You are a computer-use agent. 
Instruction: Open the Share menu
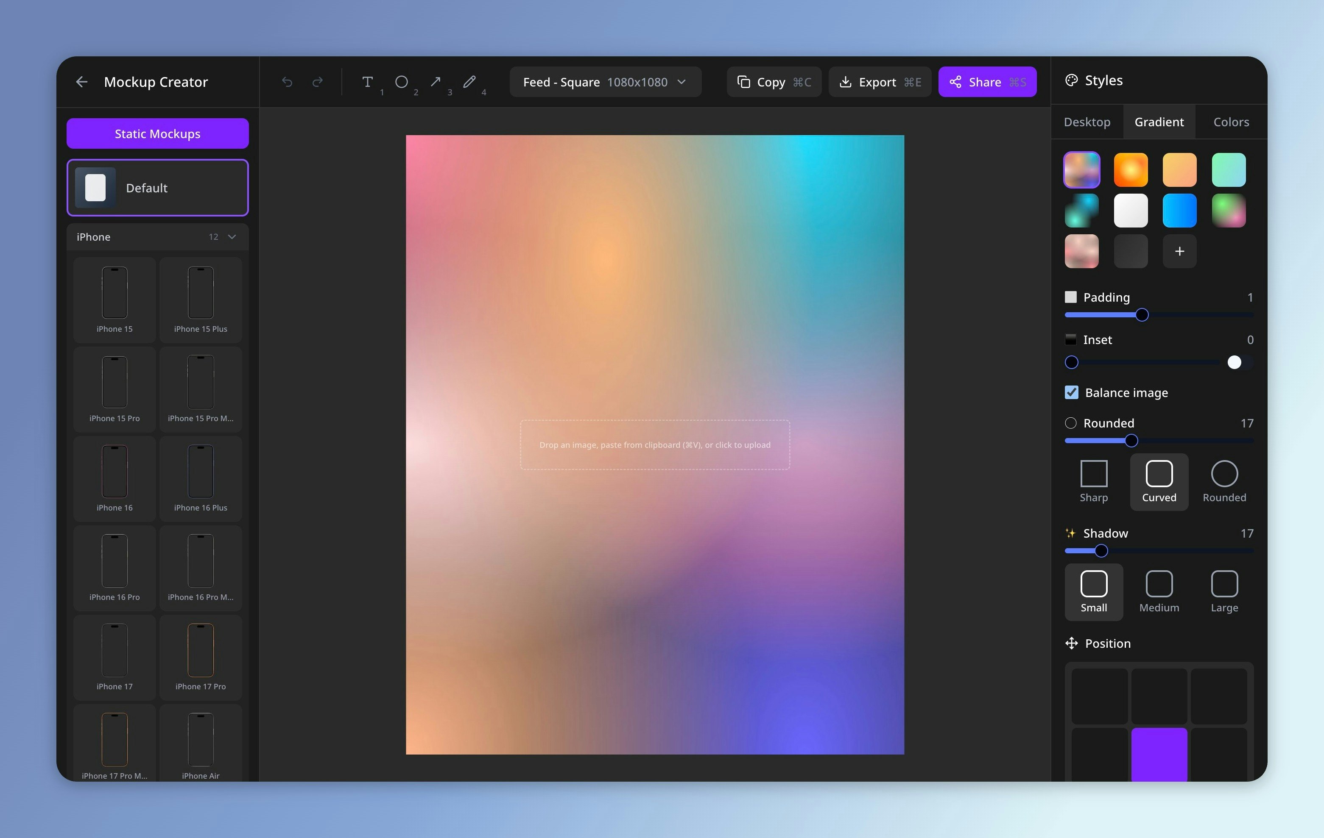(x=986, y=81)
